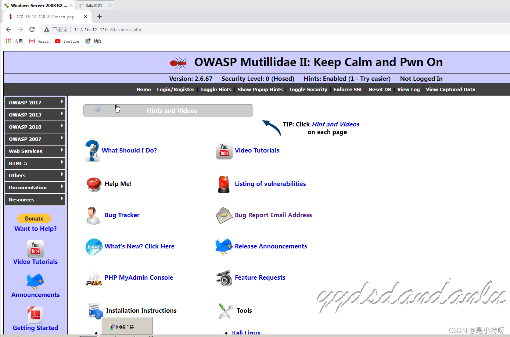Click the network connection taskbar popup
The width and height of the screenshot is (510, 337).
[x=127, y=327]
